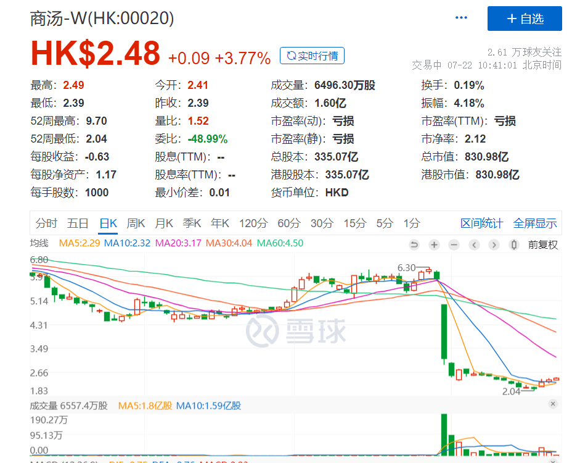Select the 年K yearly candlestick tab
The image size is (572, 463).
(220, 223)
